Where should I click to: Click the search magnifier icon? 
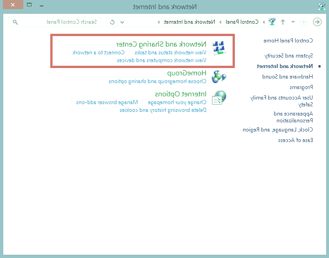click(15, 22)
